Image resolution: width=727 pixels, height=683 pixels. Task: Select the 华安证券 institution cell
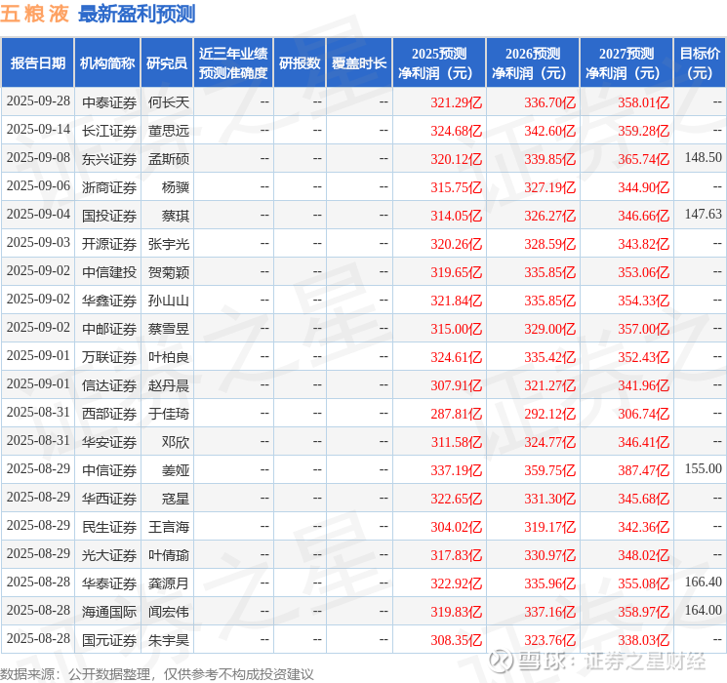pyautogui.click(x=109, y=441)
